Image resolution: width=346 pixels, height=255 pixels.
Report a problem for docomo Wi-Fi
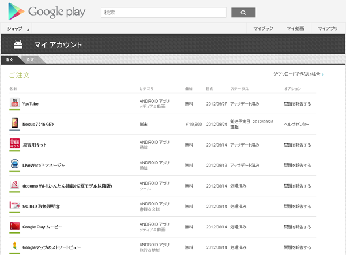(297, 186)
